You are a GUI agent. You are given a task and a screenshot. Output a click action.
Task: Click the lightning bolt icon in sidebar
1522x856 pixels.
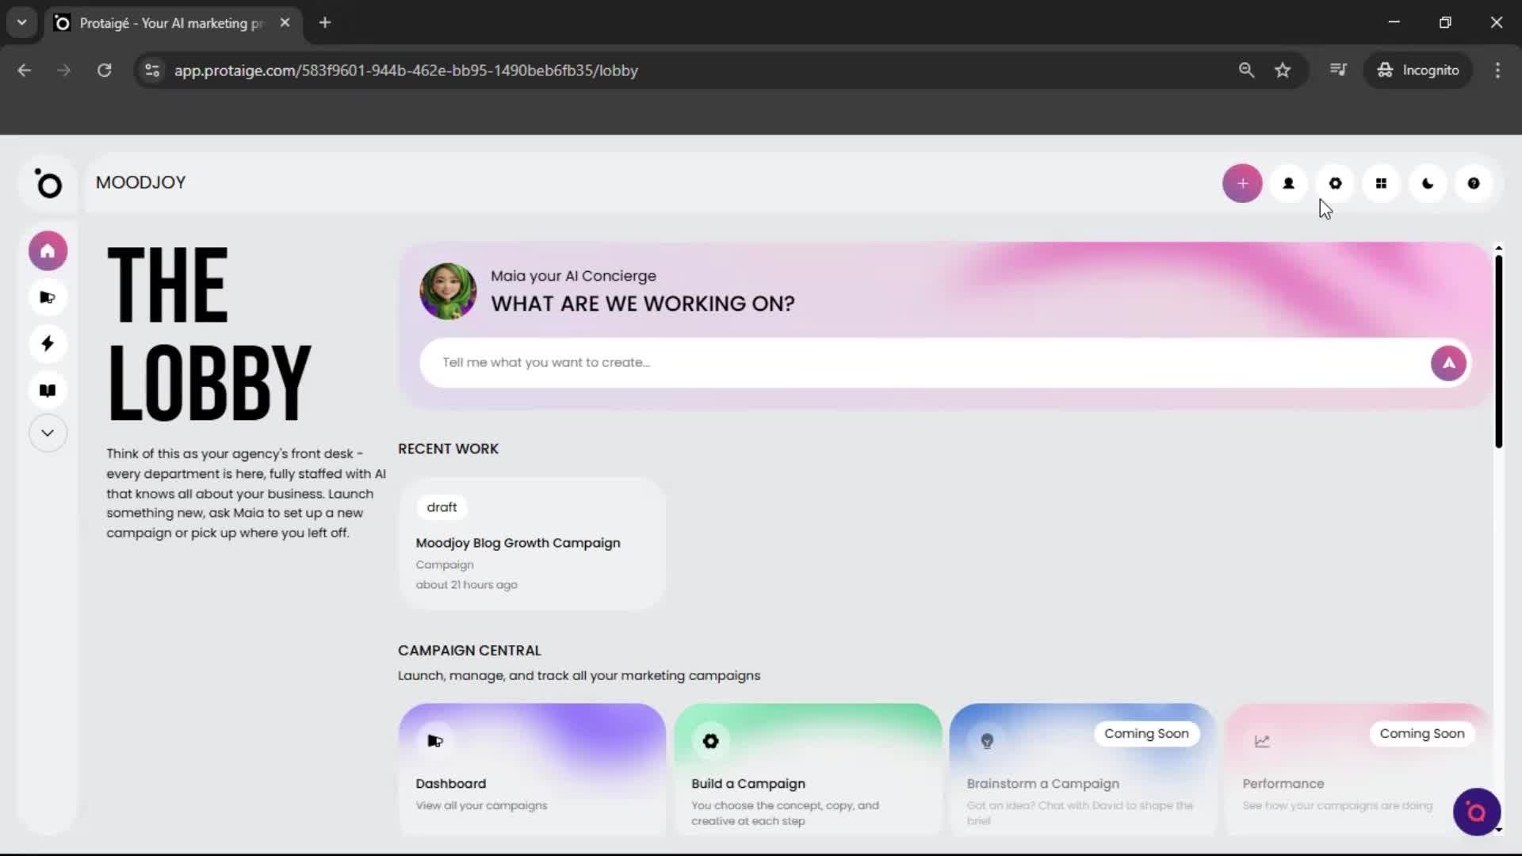click(x=48, y=343)
